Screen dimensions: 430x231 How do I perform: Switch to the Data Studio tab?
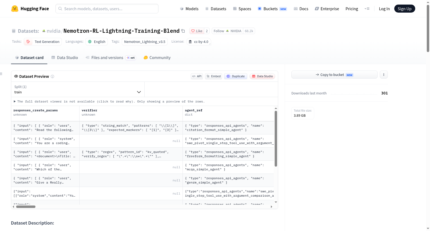pos(65,57)
